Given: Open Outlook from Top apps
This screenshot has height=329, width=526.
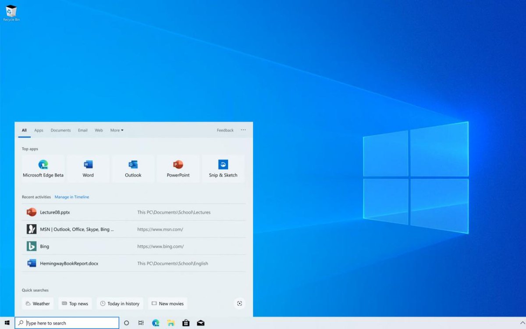Looking at the screenshot, I should (133, 168).
